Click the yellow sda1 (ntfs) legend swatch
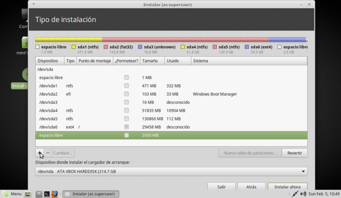This screenshot has width=341, height=198. pyautogui.click(x=74, y=47)
